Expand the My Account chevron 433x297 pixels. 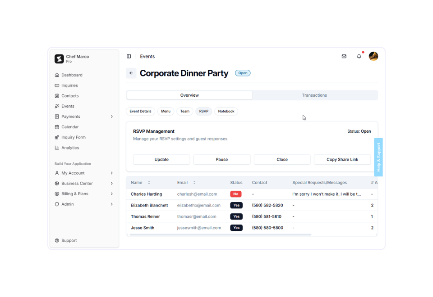pos(112,173)
